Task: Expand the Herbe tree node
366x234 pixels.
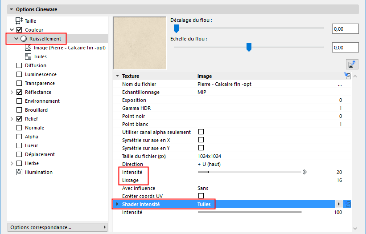Action: click(12, 163)
